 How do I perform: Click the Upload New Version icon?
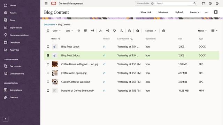click(121, 31)
